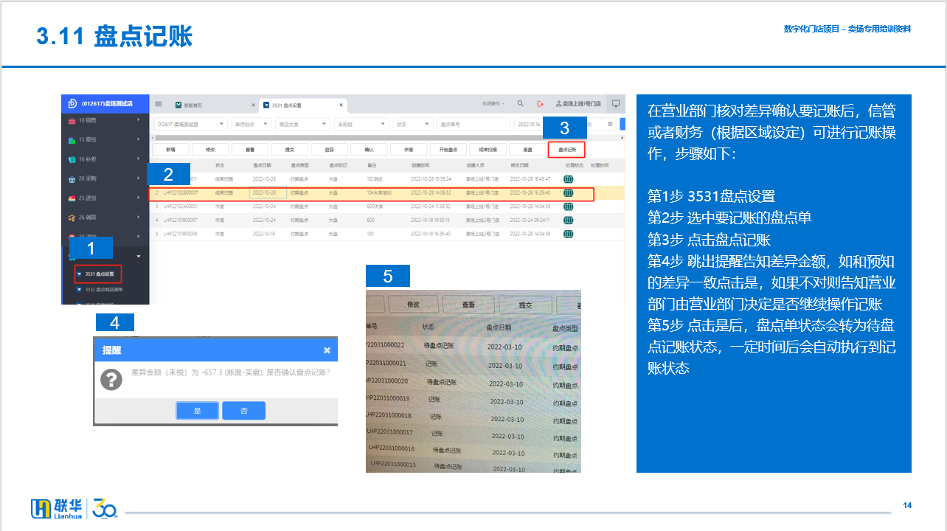Click the 16 补差 sidebar icon
The image size is (947, 531).
72,159
